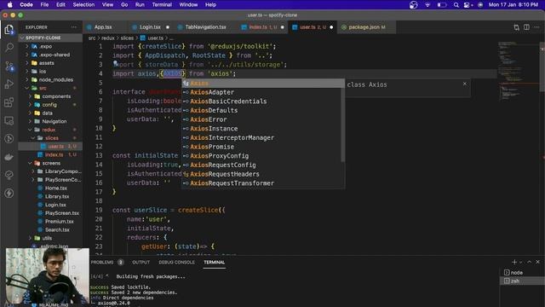Open the Remote Explorer view icon
The width and height of the screenshot is (545, 307).
point(9,121)
